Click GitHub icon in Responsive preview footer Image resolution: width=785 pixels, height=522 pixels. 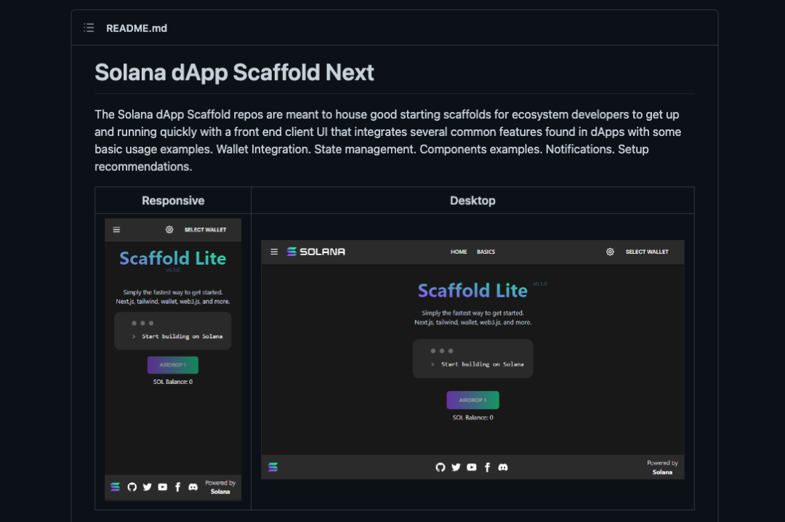132,486
